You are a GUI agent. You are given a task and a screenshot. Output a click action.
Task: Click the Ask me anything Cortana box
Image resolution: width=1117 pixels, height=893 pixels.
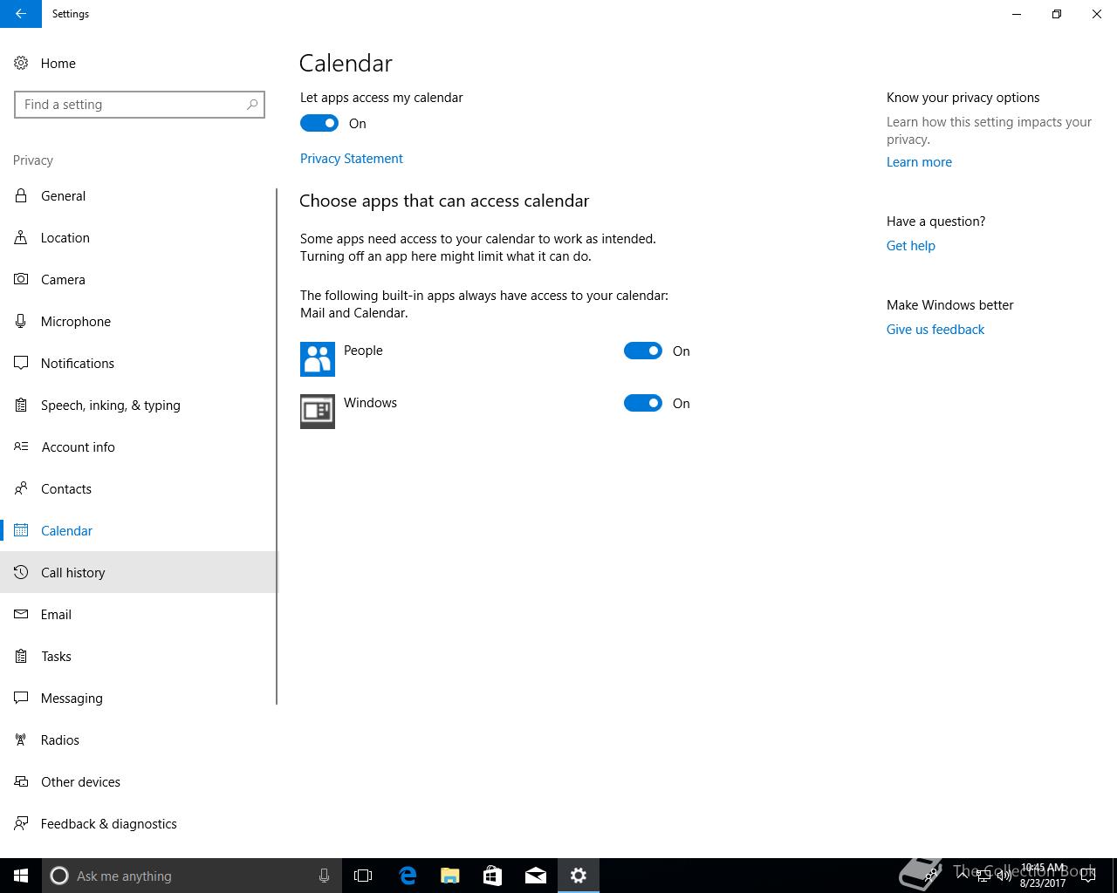[x=190, y=876]
